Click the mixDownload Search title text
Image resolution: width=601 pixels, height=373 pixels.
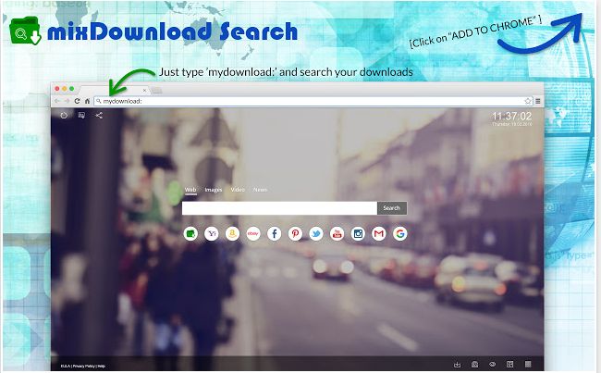(173, 31)
